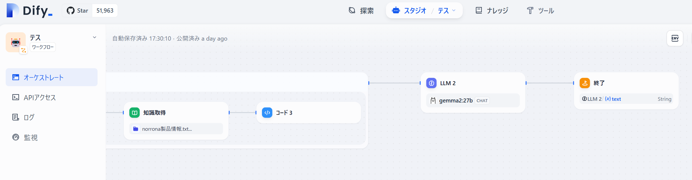Click the テス app robot avatar
This screenshot has height=180, width=692.
click(16, 42)
